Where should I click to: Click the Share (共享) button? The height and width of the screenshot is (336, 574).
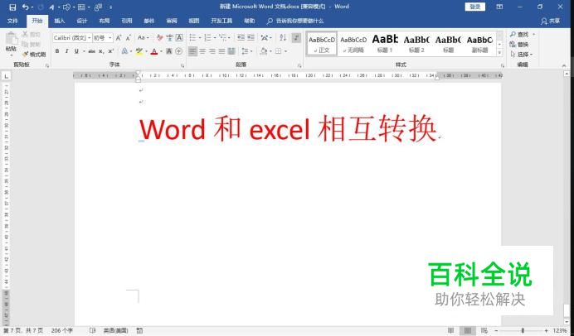(x=551, y=22)
